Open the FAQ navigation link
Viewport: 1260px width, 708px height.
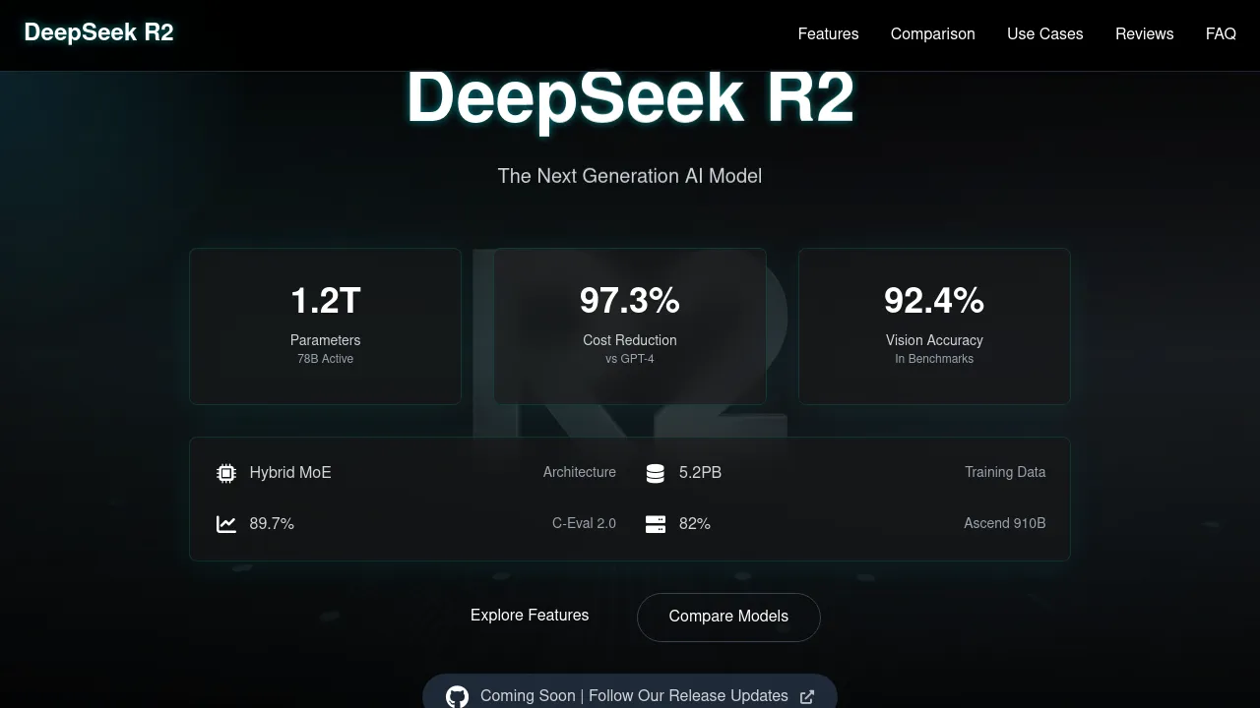coord(1221,33)
